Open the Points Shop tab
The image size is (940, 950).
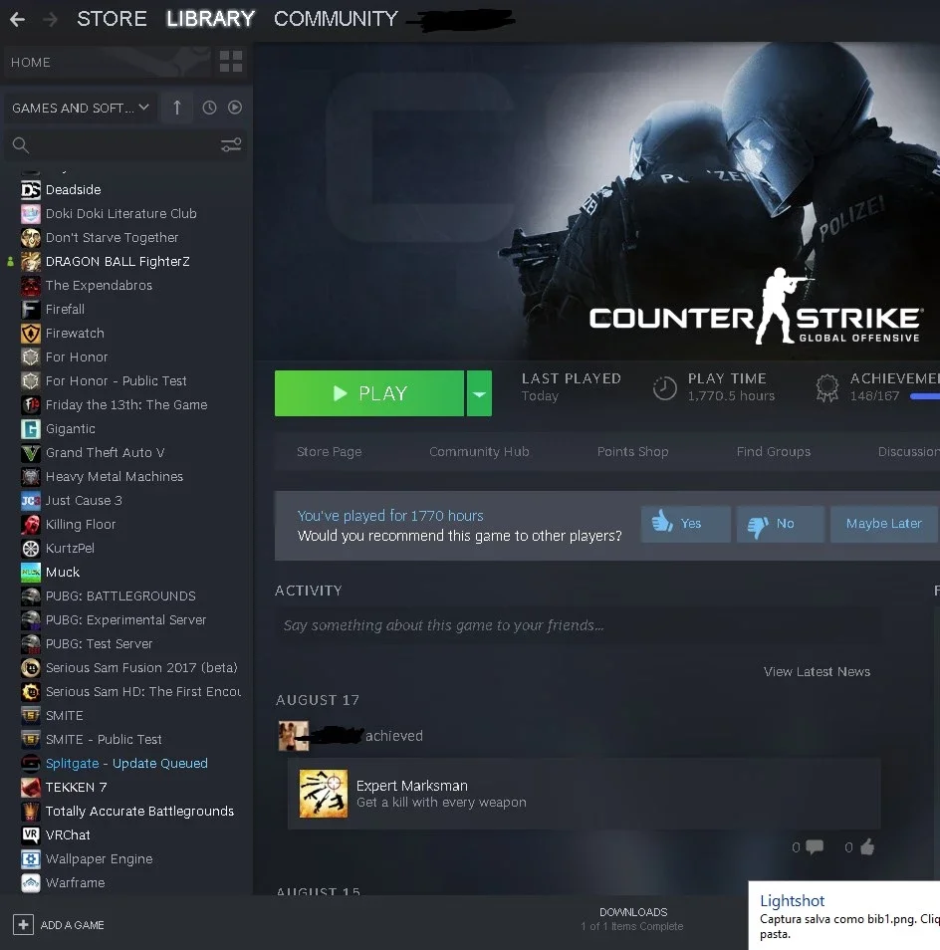point(633,452)
